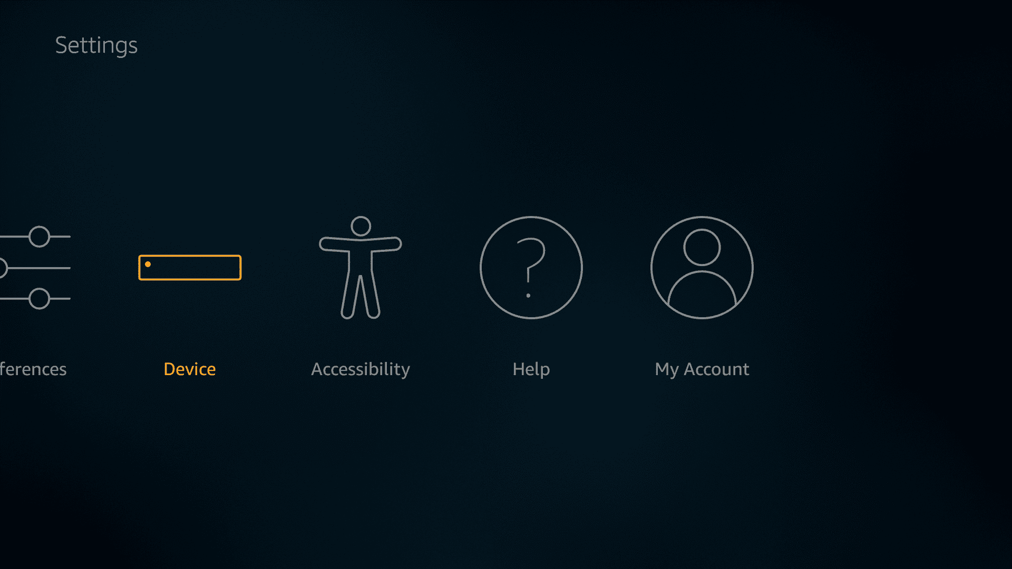Toggle My Account visibility
Viewport: 1012px width, 569px height.
[x=703, y=268]
